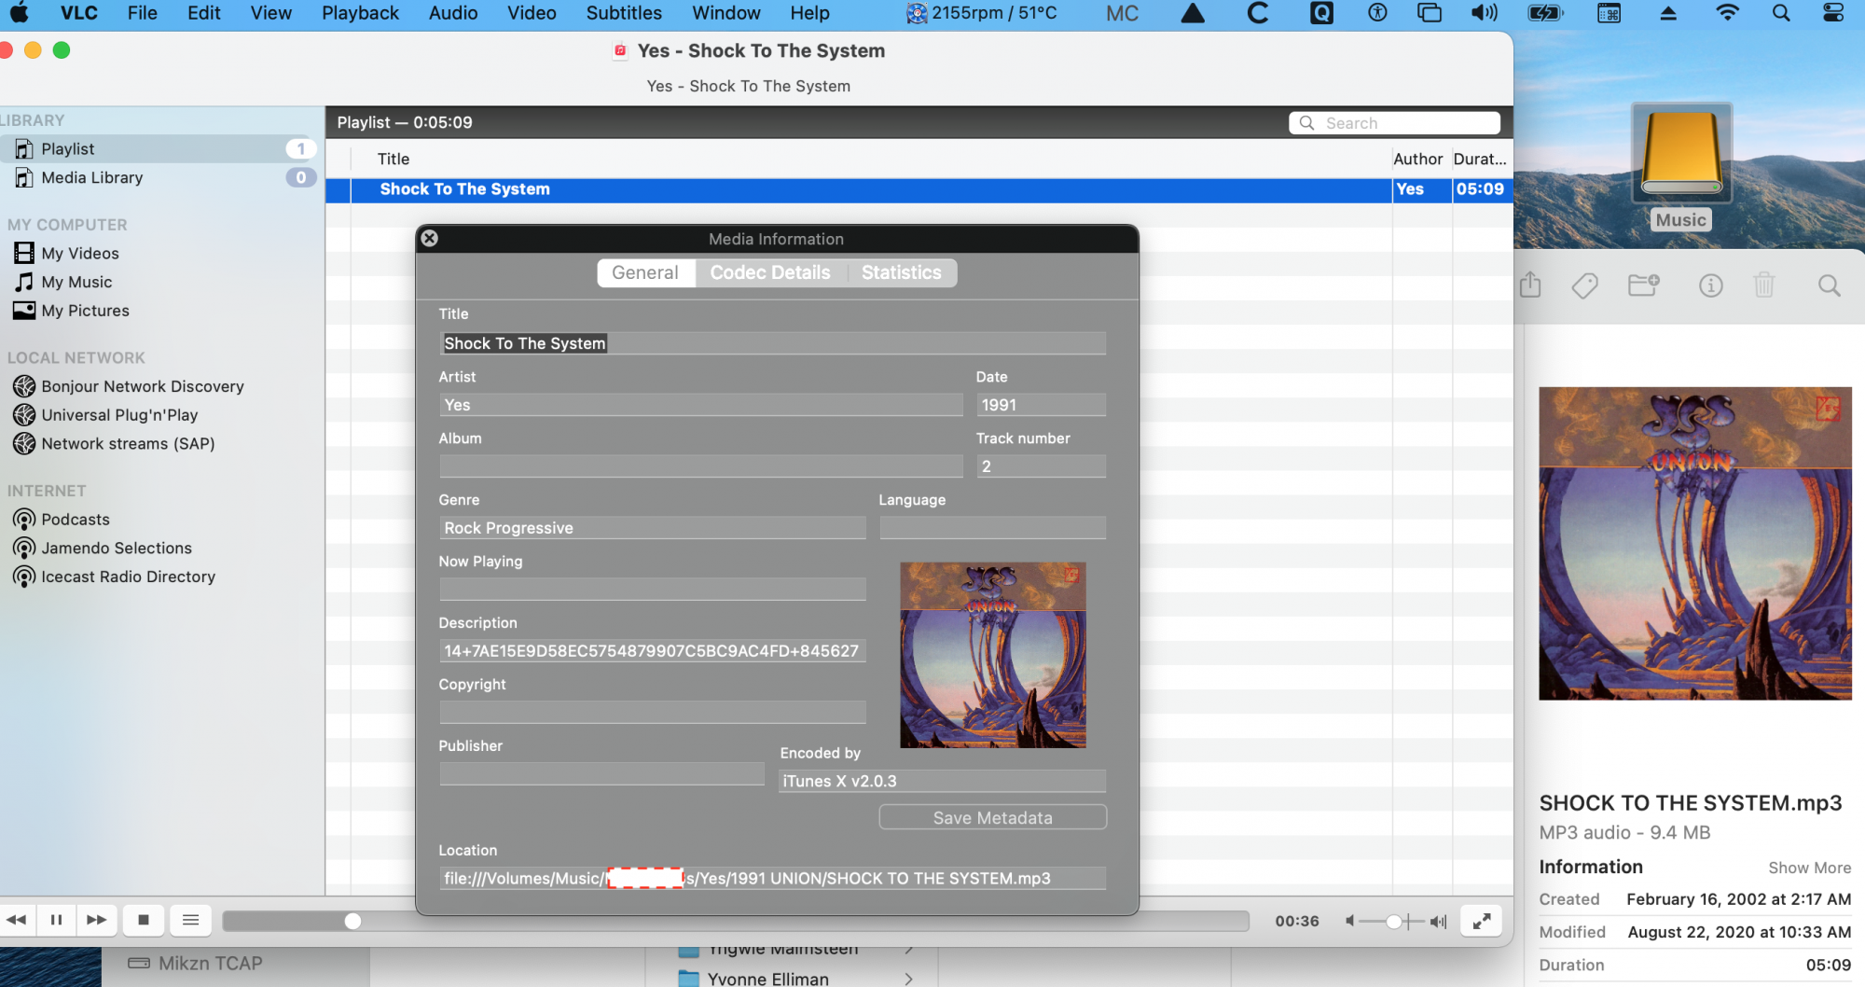Click the Track number field
The image size is (1865, 987).
click(x=1041, y=466)
